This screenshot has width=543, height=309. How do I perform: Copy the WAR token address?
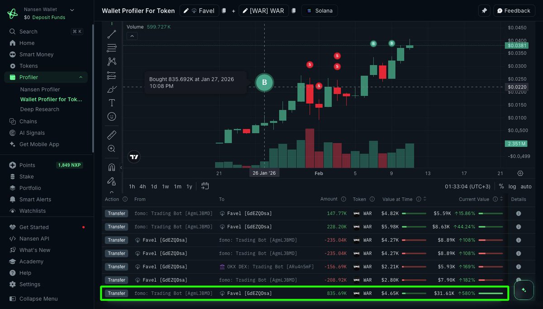click(294, 11)
